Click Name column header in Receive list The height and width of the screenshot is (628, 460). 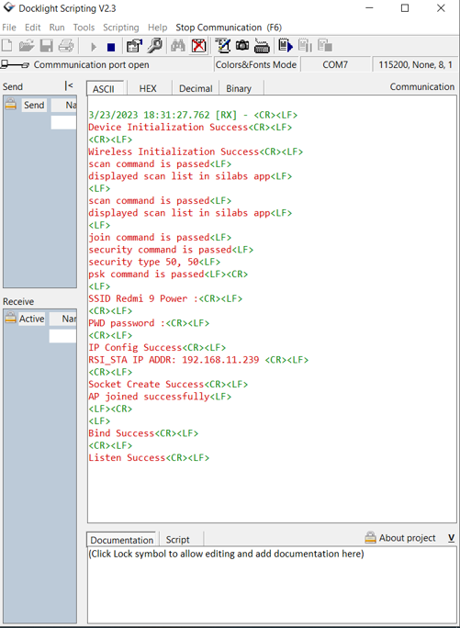click(x=63, y=319)
